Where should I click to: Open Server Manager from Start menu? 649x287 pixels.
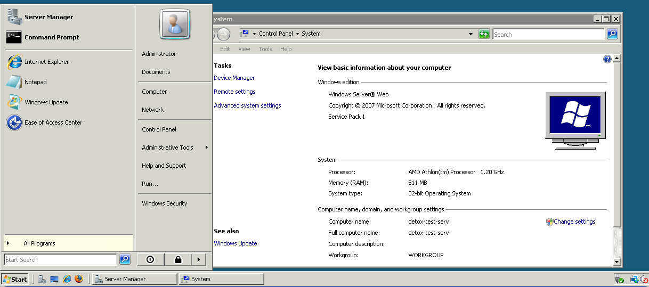point(68,17)
